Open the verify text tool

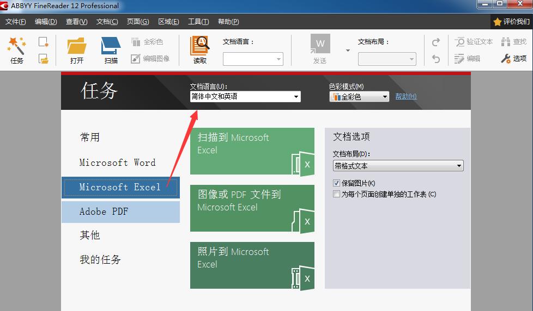pyautogui.click(x=459, y=42)
